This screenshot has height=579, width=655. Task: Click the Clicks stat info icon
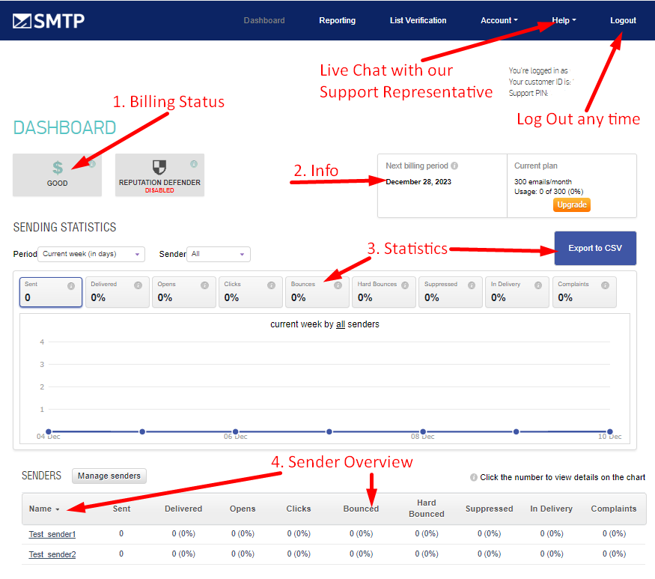(272, 285)
